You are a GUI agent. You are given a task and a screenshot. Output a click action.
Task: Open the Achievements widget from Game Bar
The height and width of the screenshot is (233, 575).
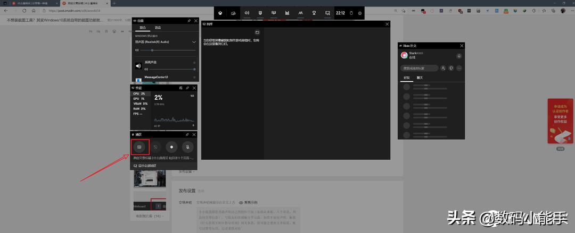314,13
